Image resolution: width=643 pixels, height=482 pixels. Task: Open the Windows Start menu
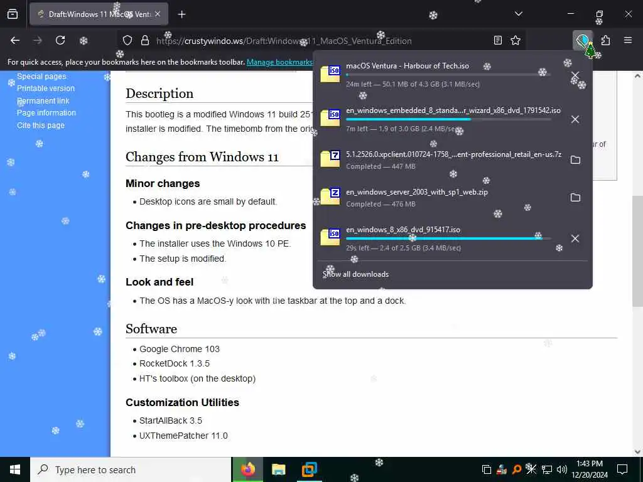[15, 469]
